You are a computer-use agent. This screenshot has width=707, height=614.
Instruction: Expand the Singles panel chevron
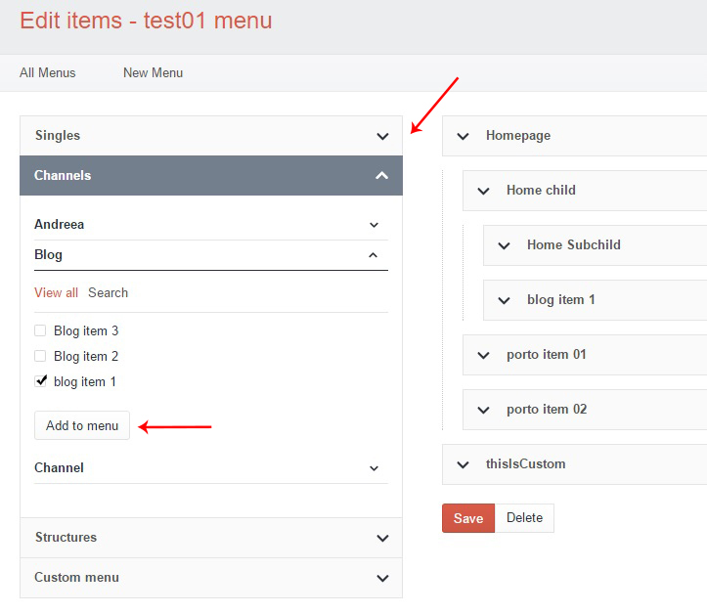382,136
